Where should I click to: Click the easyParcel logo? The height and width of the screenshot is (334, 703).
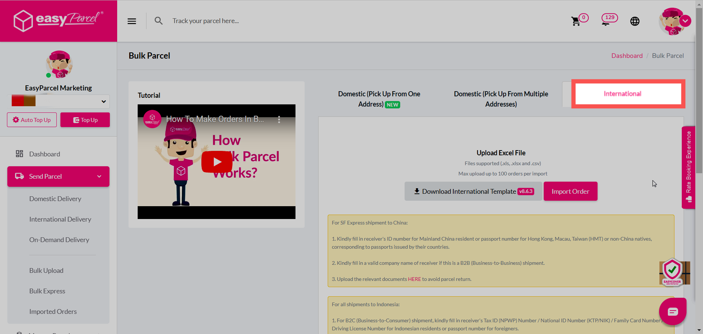pos(59,20)
